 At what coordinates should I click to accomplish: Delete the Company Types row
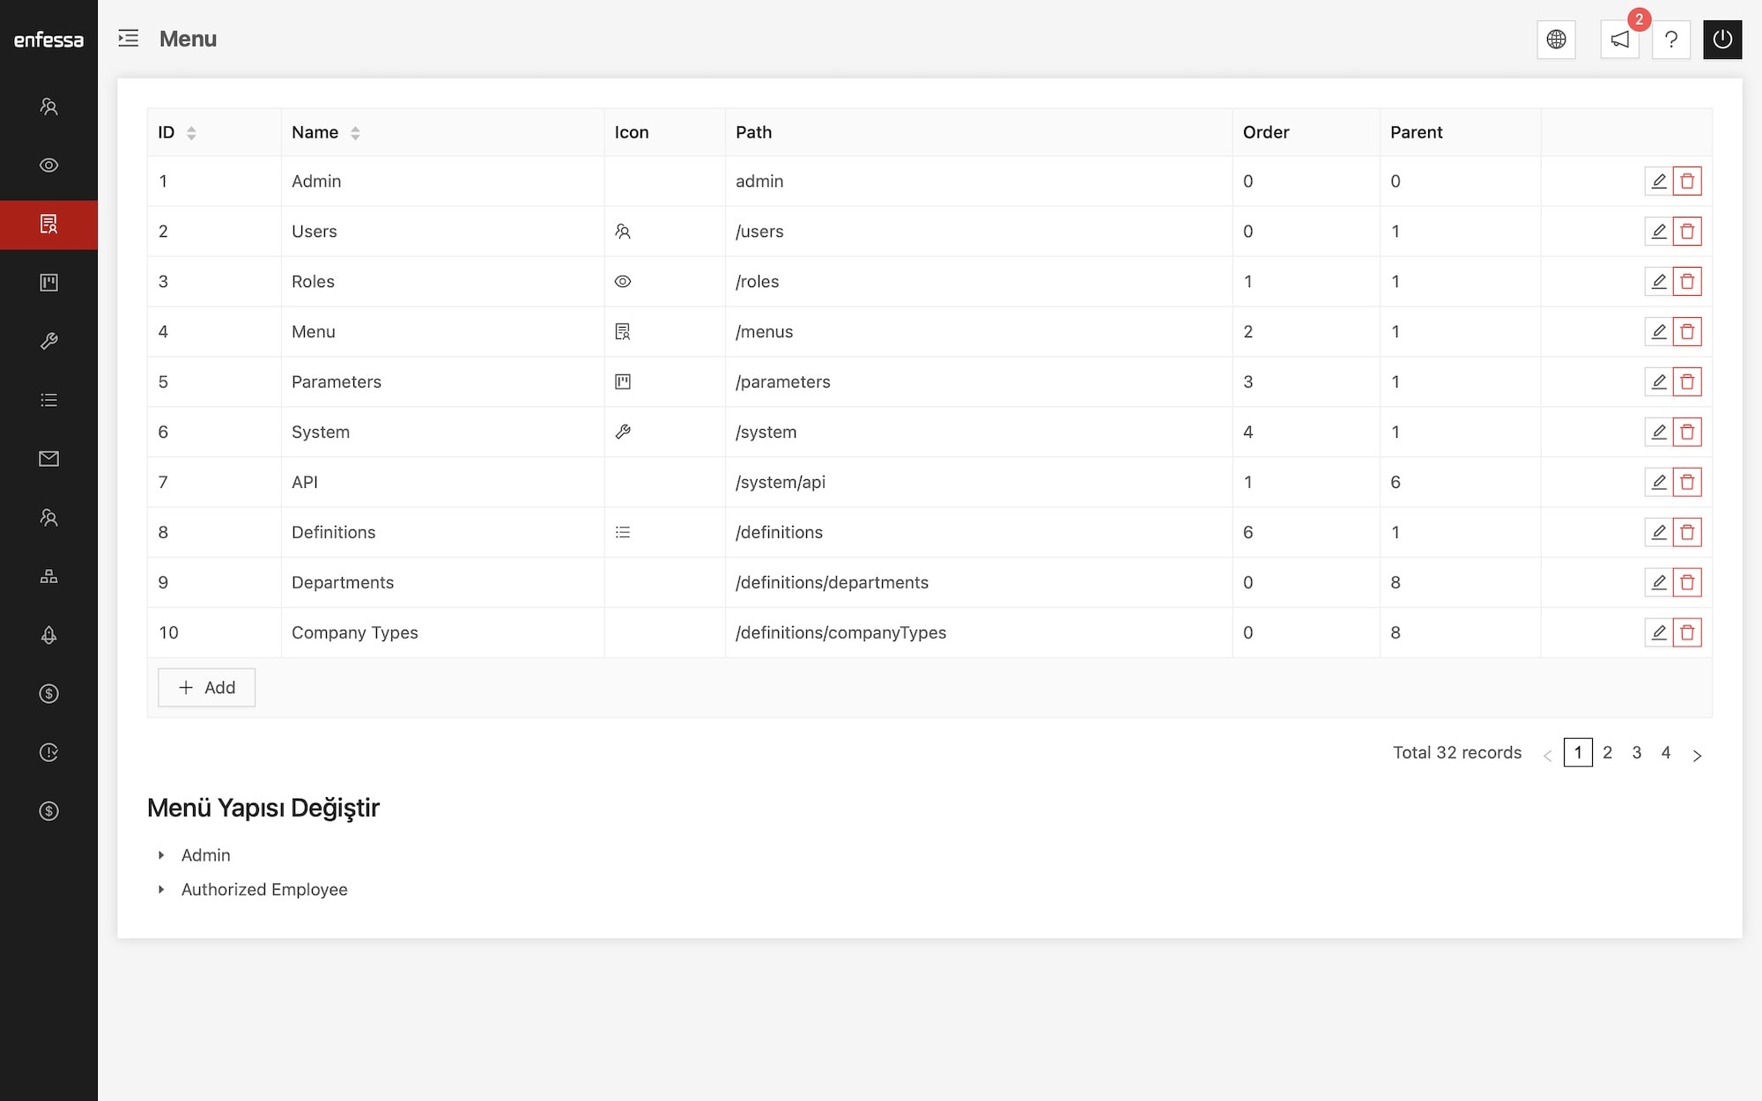tap(1686, 632)
